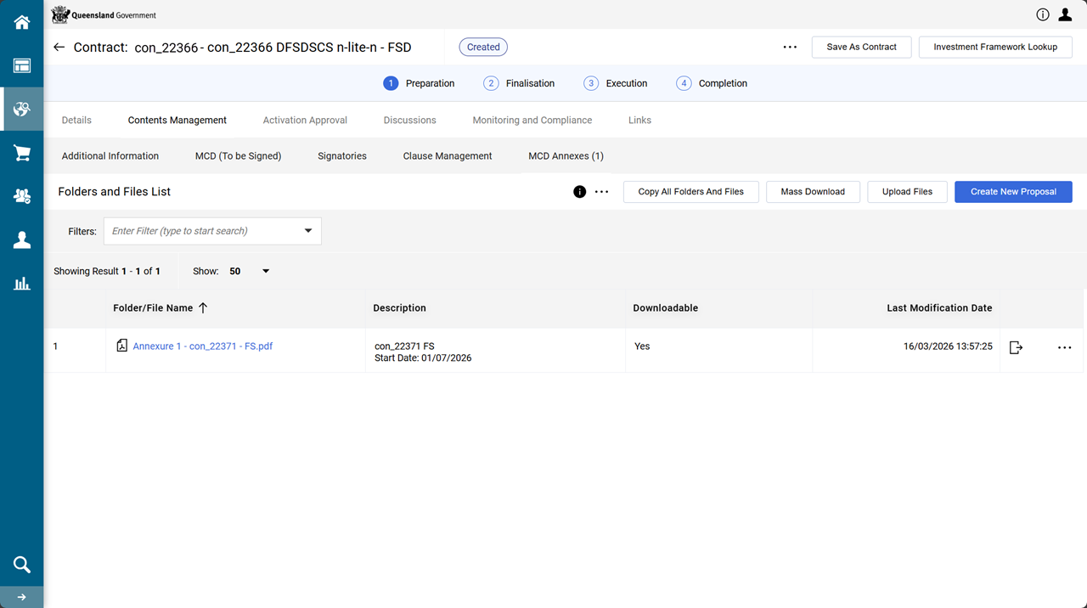Click the info icon in top header
The width and height of the screenshot is (1087, 608).
(x=1043, y=14)
